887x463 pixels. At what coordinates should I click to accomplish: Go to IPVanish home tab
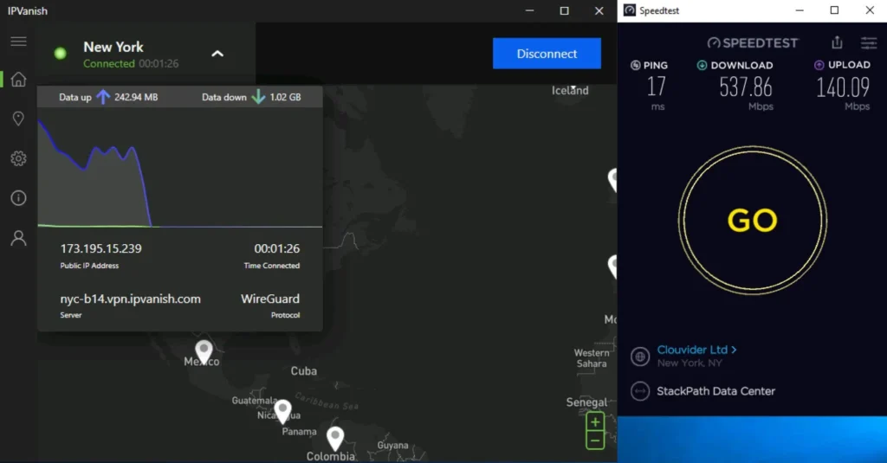18,79
